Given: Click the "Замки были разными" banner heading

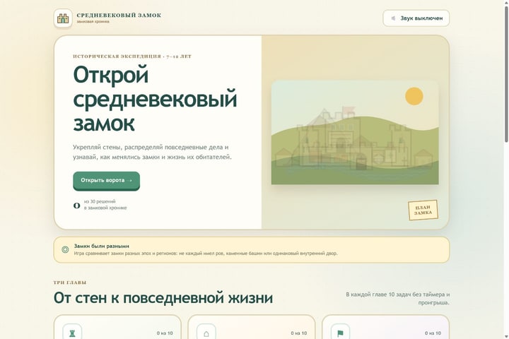Looking at the screenshot, I should (x=101, y=246).
